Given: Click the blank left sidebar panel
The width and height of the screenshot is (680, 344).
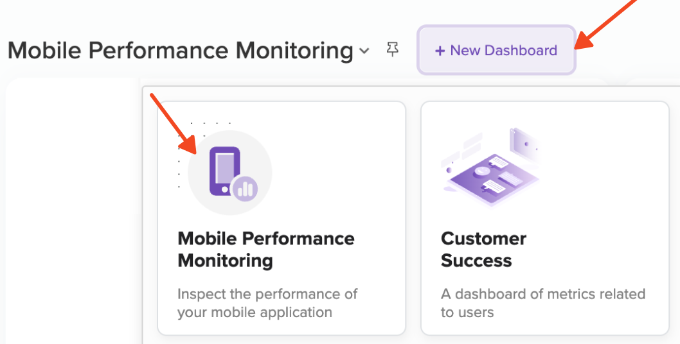Looking at the screenshot, I should pyautogui.click(x=72, y=211).
